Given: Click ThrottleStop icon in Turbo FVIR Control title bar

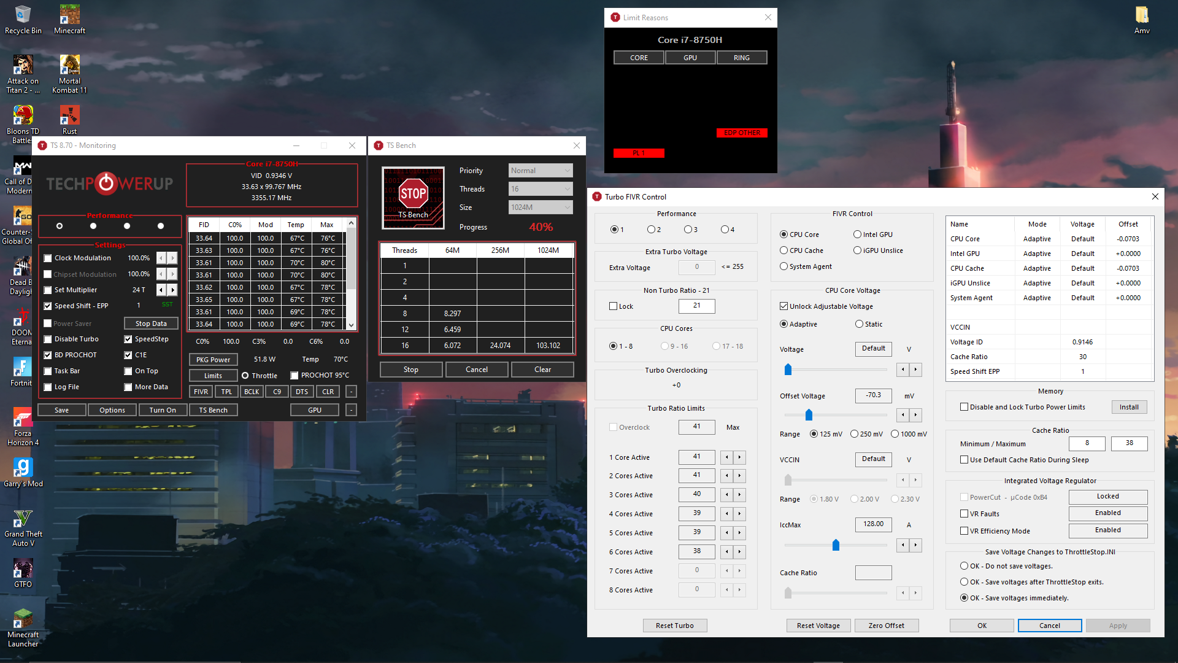Looking at the screenshot, I should [x=597, y=197].
